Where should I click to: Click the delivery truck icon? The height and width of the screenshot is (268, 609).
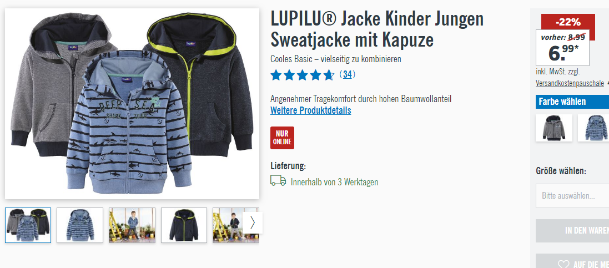click(x=278, y=181)
